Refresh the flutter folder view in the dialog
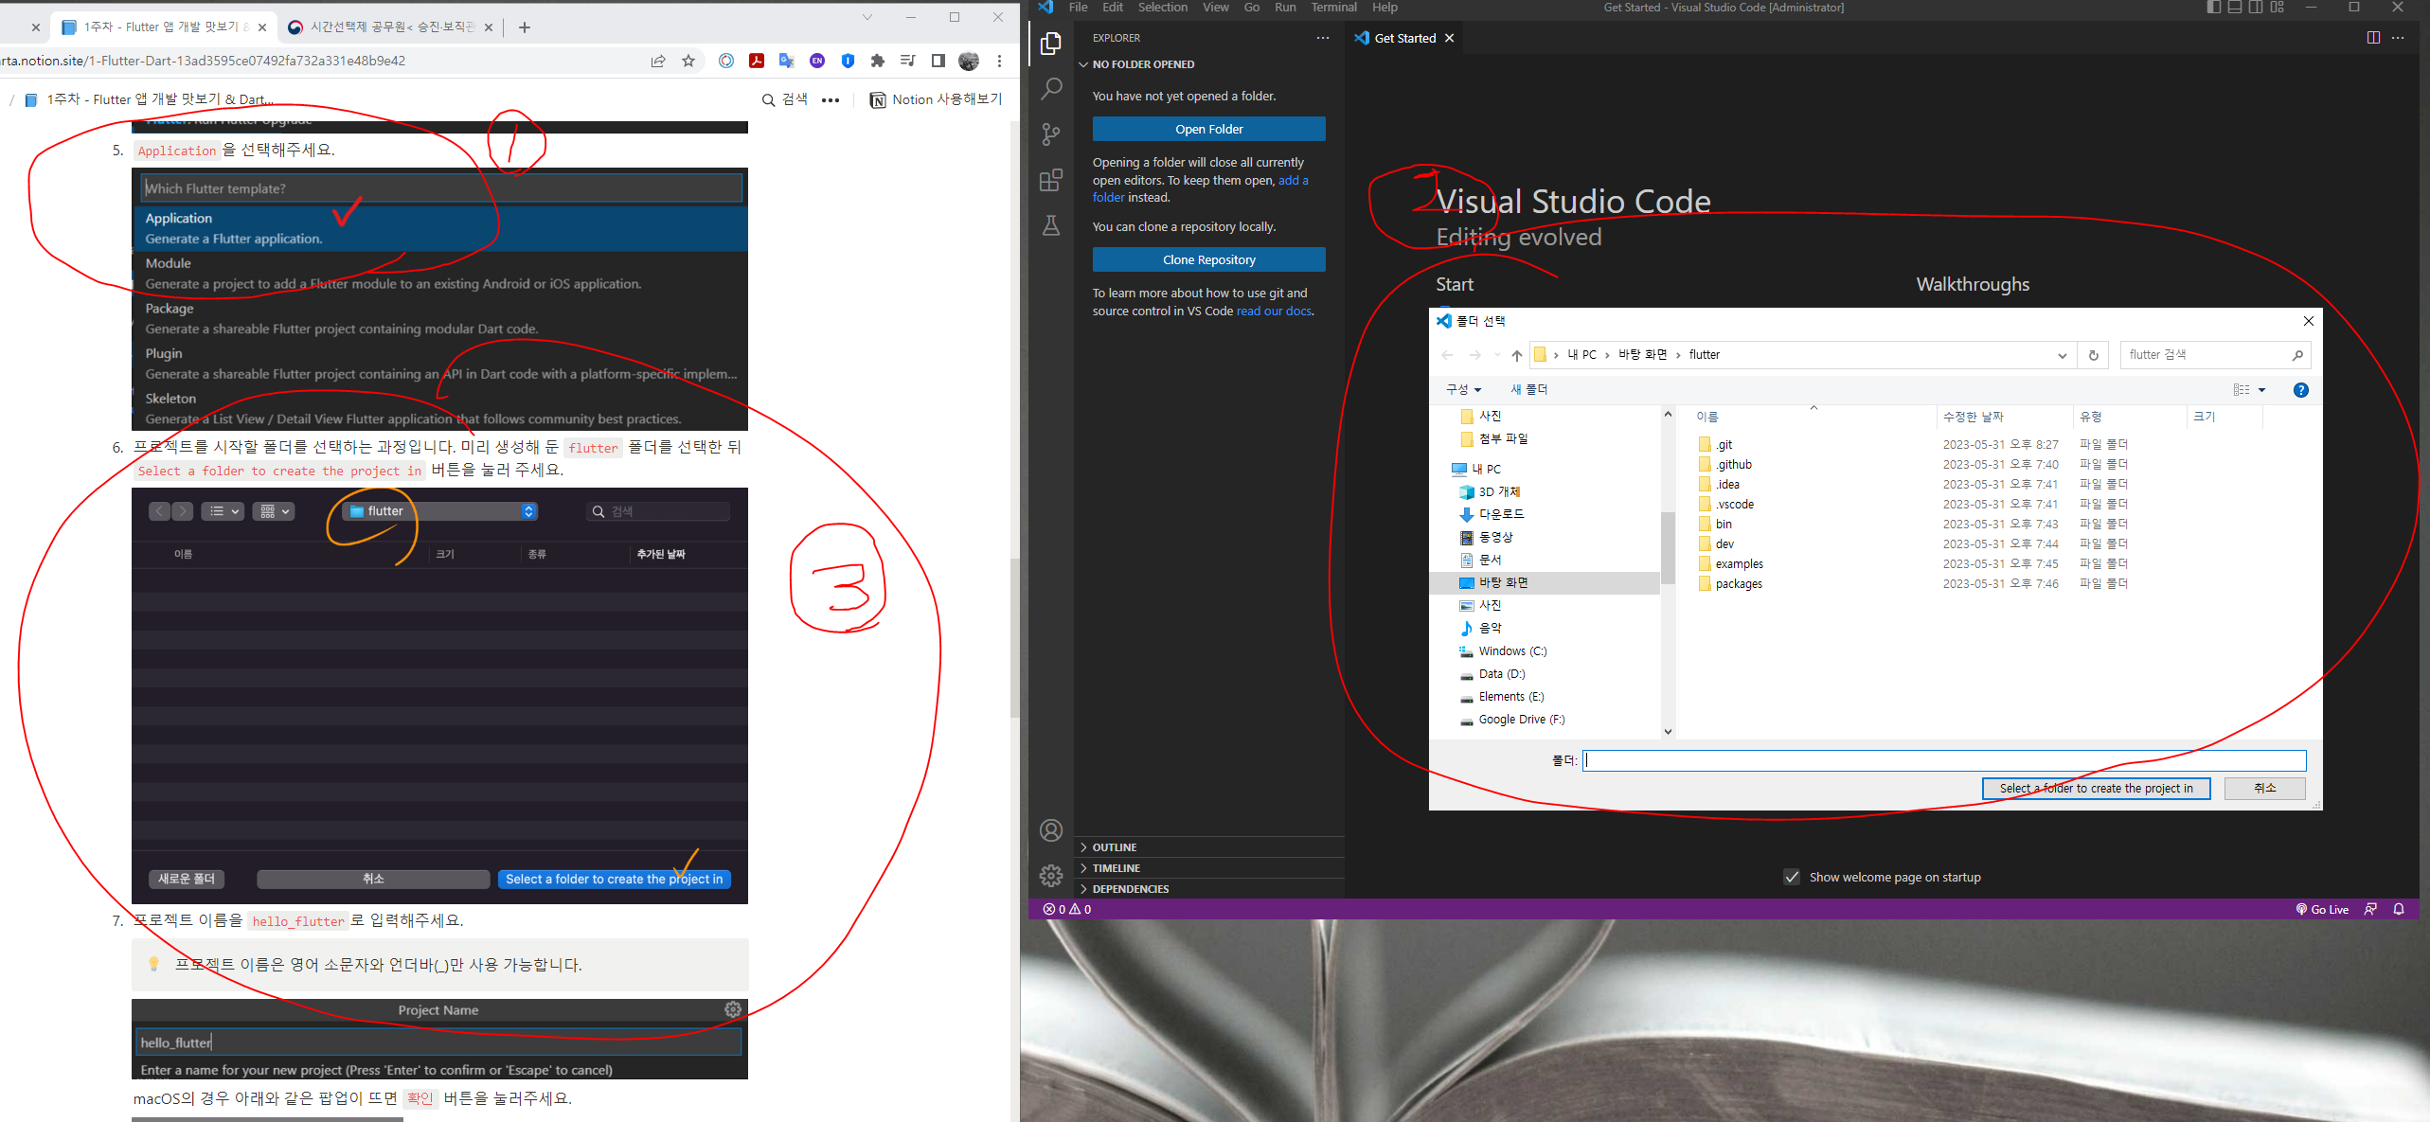2430x1122 pixels. (2094, 355)
